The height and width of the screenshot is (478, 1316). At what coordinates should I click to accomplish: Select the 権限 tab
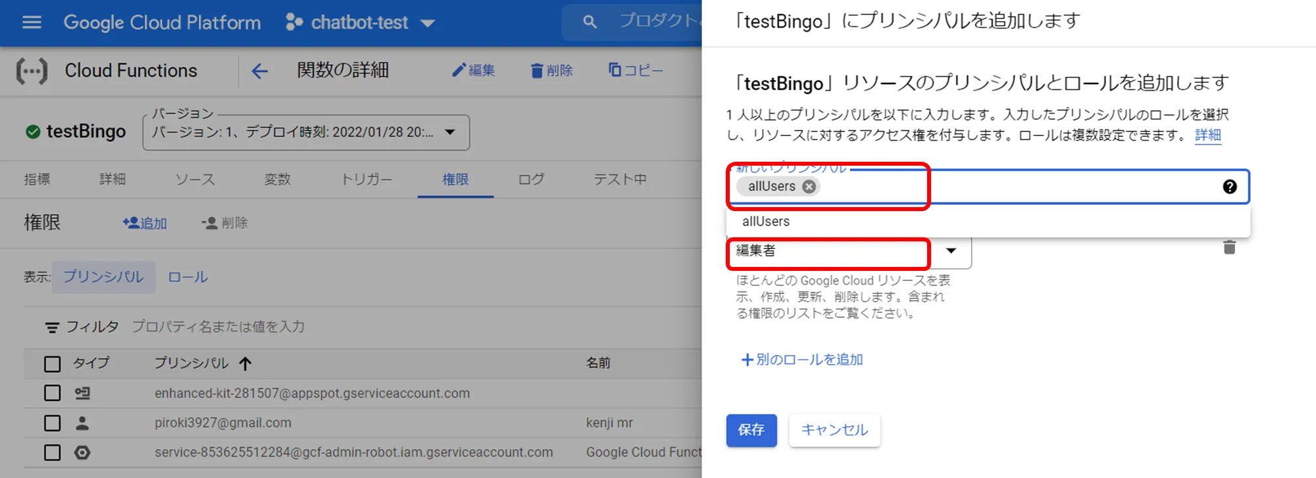455,179
